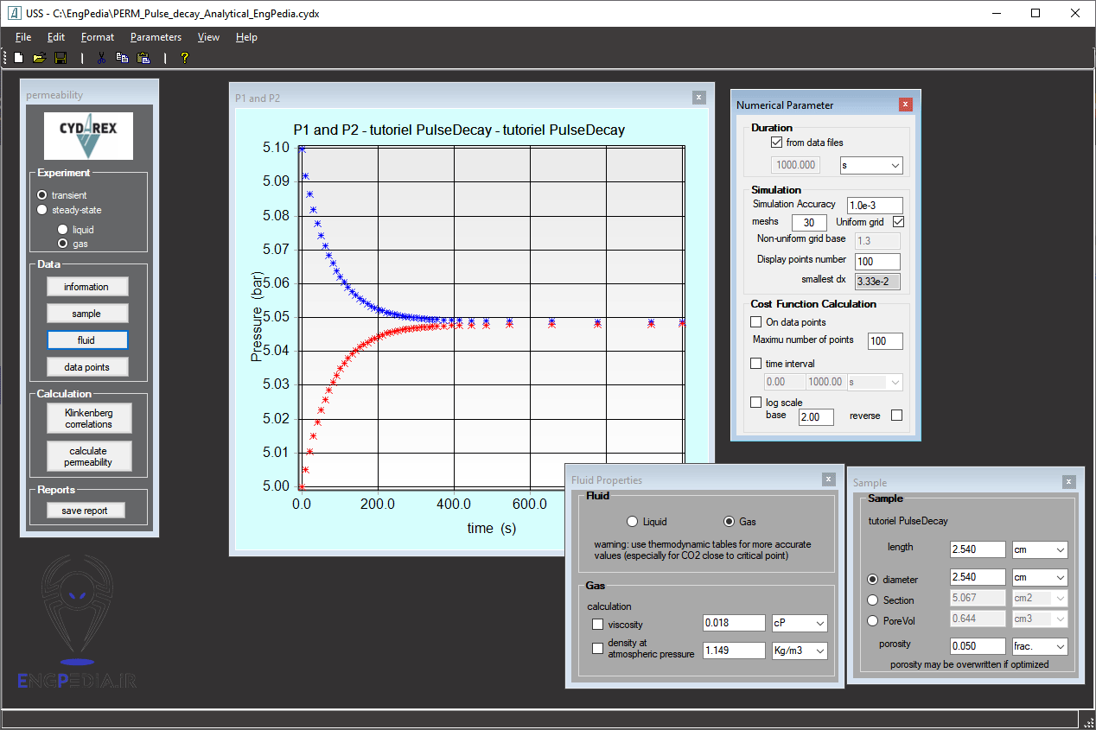The height and width of the screenshot is (730, 1096).
Task: Uncheck the Uniform grid checkbox
Action: 898,222
